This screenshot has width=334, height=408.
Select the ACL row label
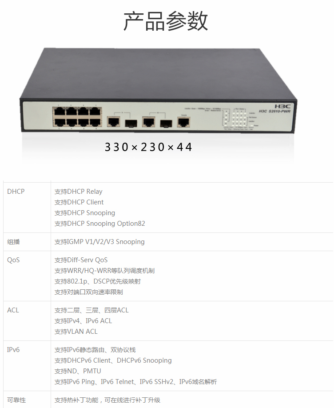(13, 310)
